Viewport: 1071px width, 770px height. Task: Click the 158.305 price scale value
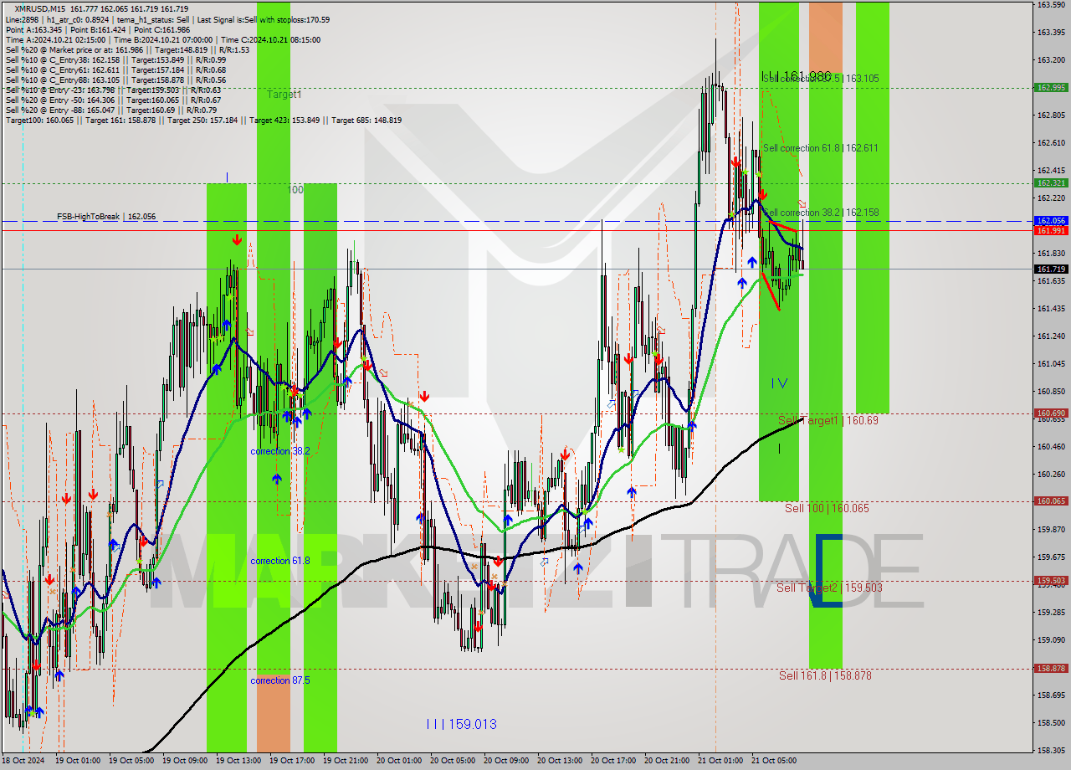(1051, 751)
